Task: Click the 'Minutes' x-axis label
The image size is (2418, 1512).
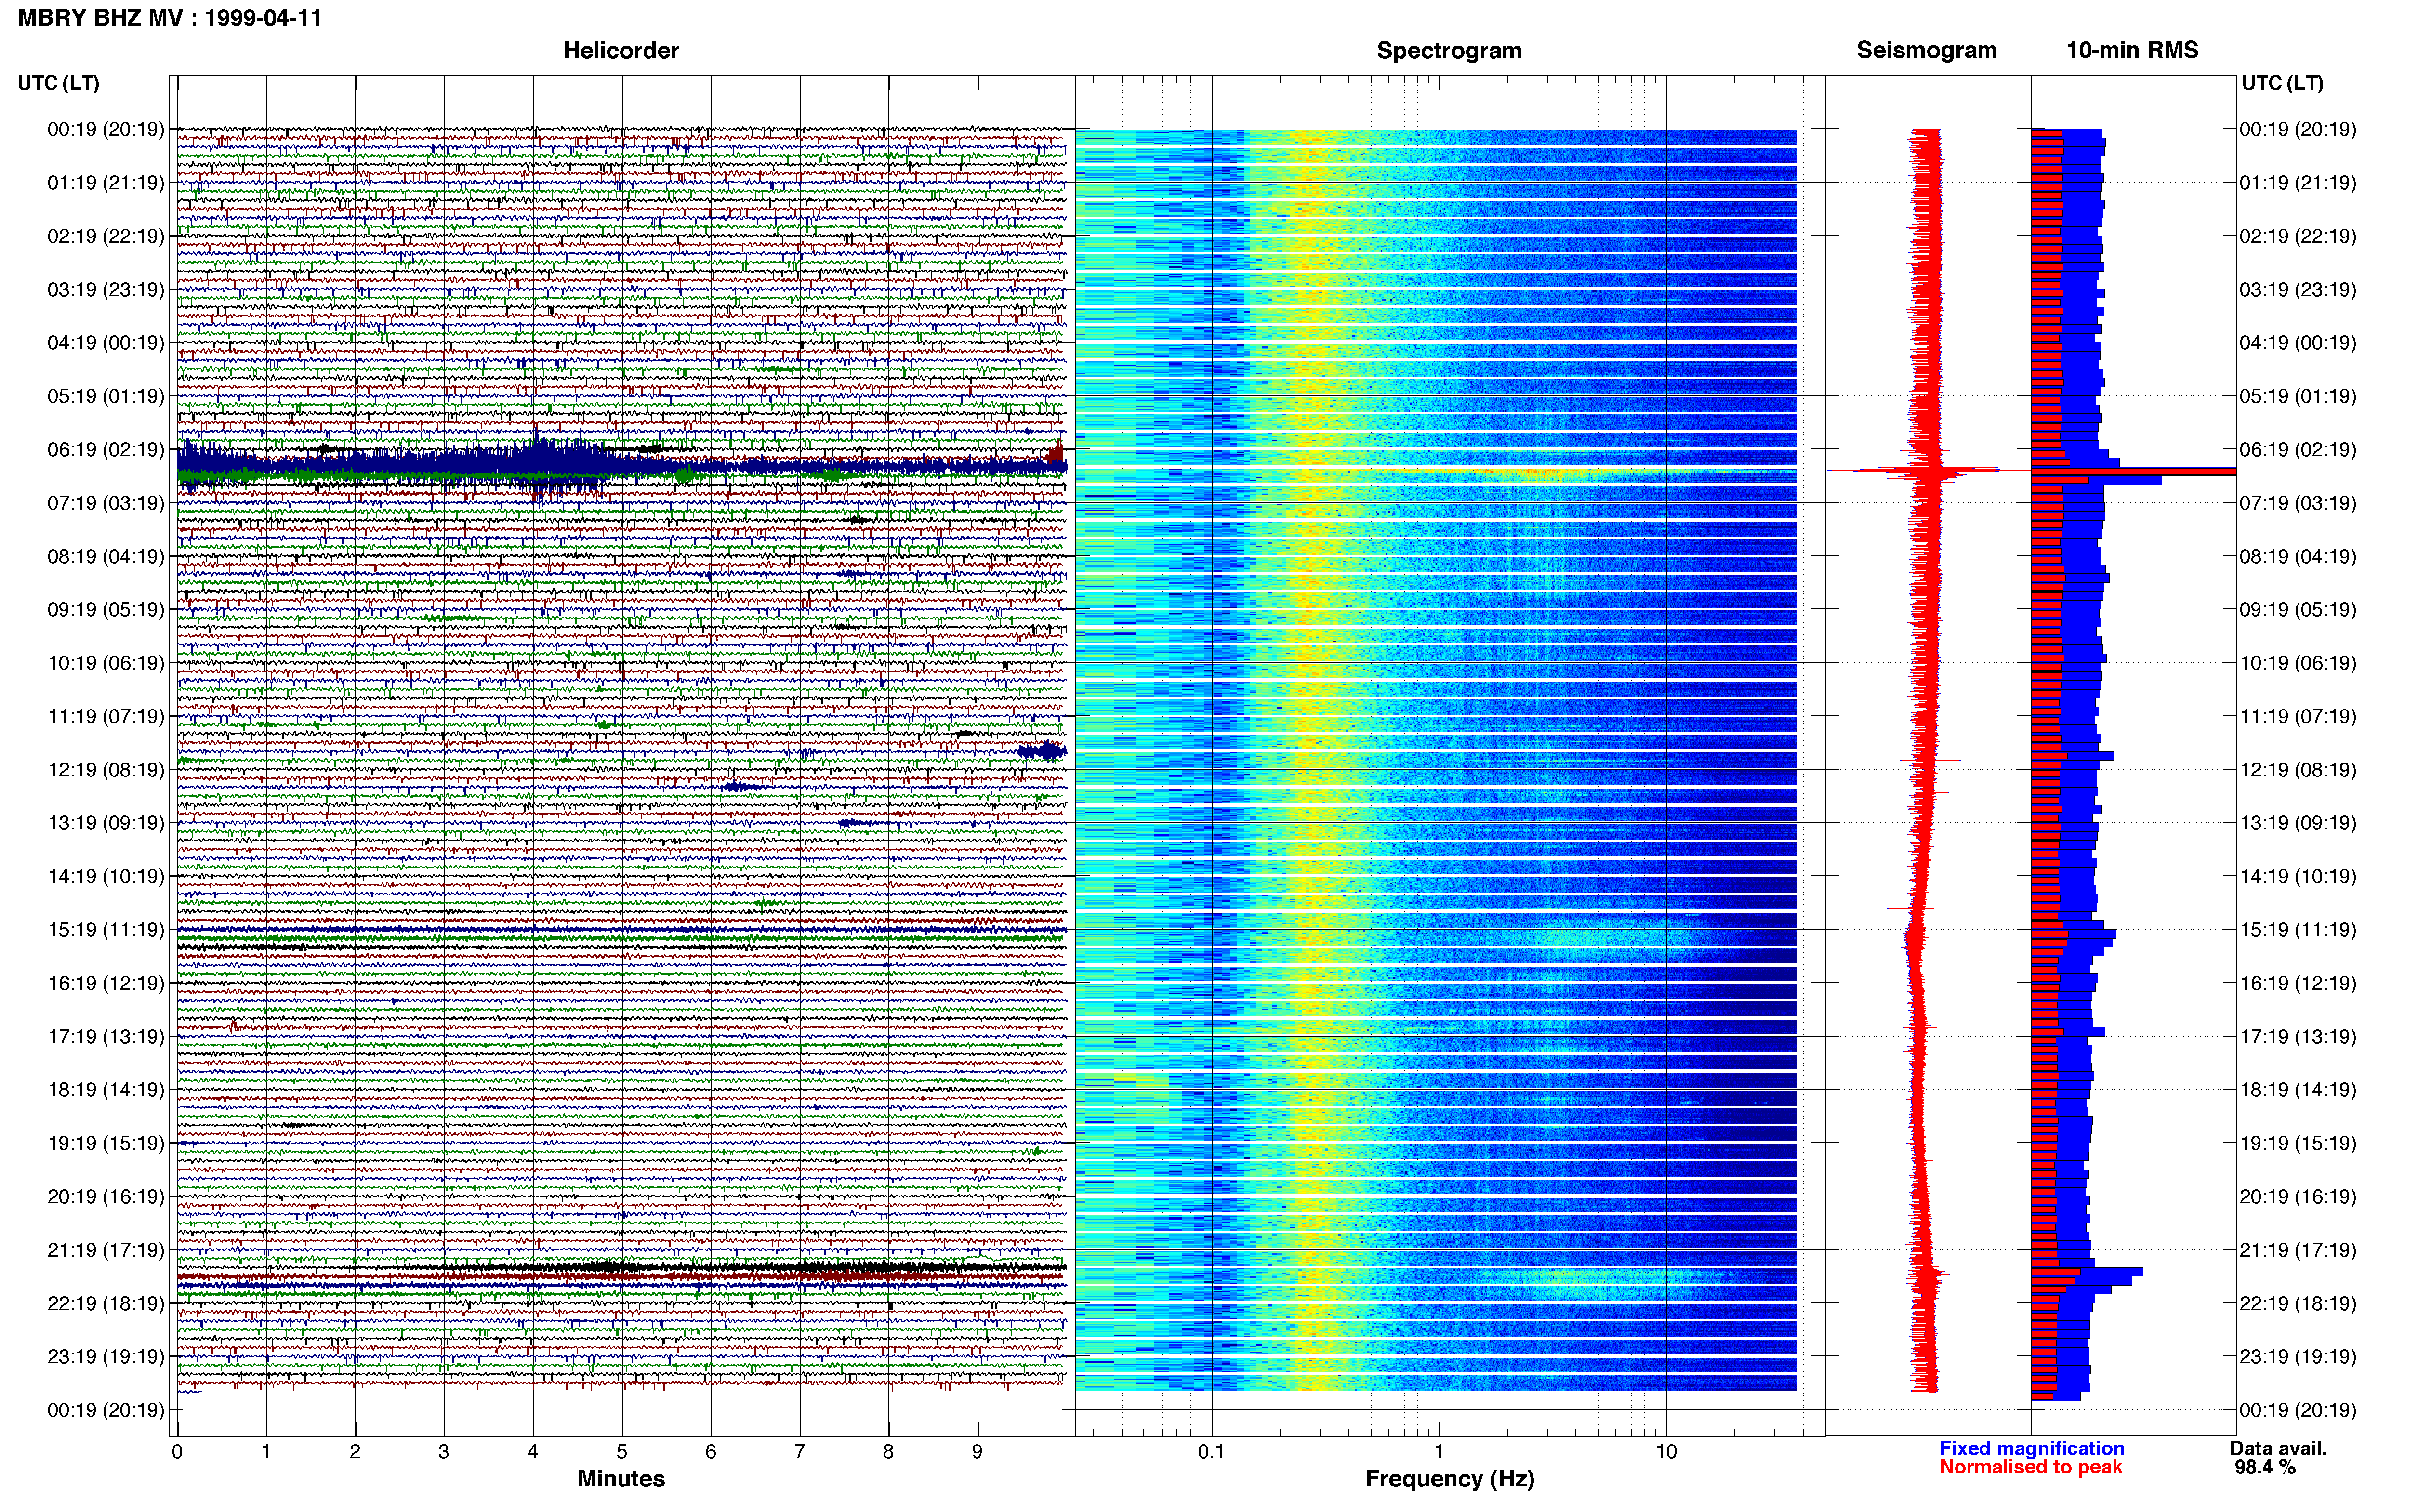Action: click(x=621, y=1479)
